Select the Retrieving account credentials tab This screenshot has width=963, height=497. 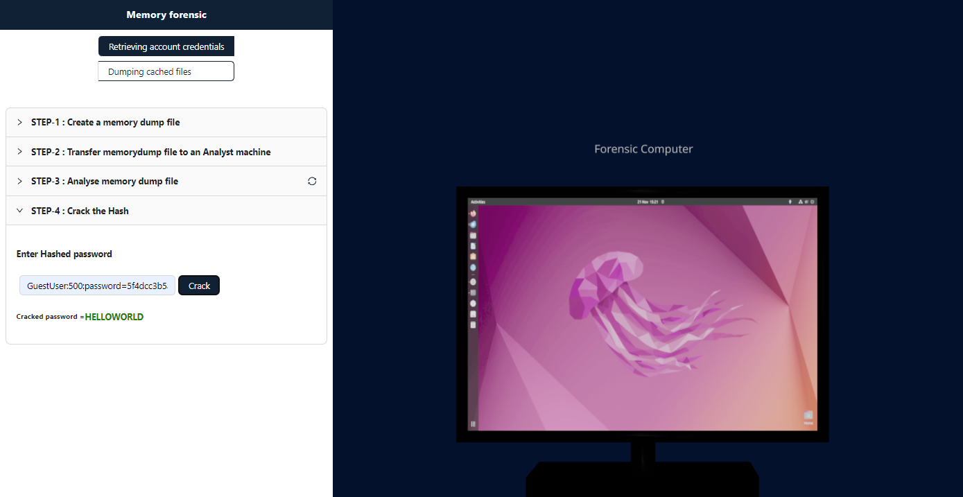coord(166,46)
